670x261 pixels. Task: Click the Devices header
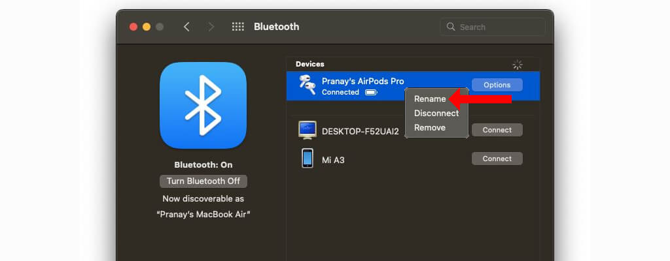(x=309, y=64)
